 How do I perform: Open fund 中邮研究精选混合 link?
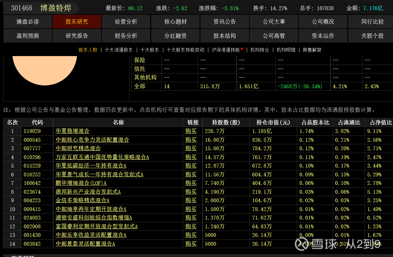(78, 148)
